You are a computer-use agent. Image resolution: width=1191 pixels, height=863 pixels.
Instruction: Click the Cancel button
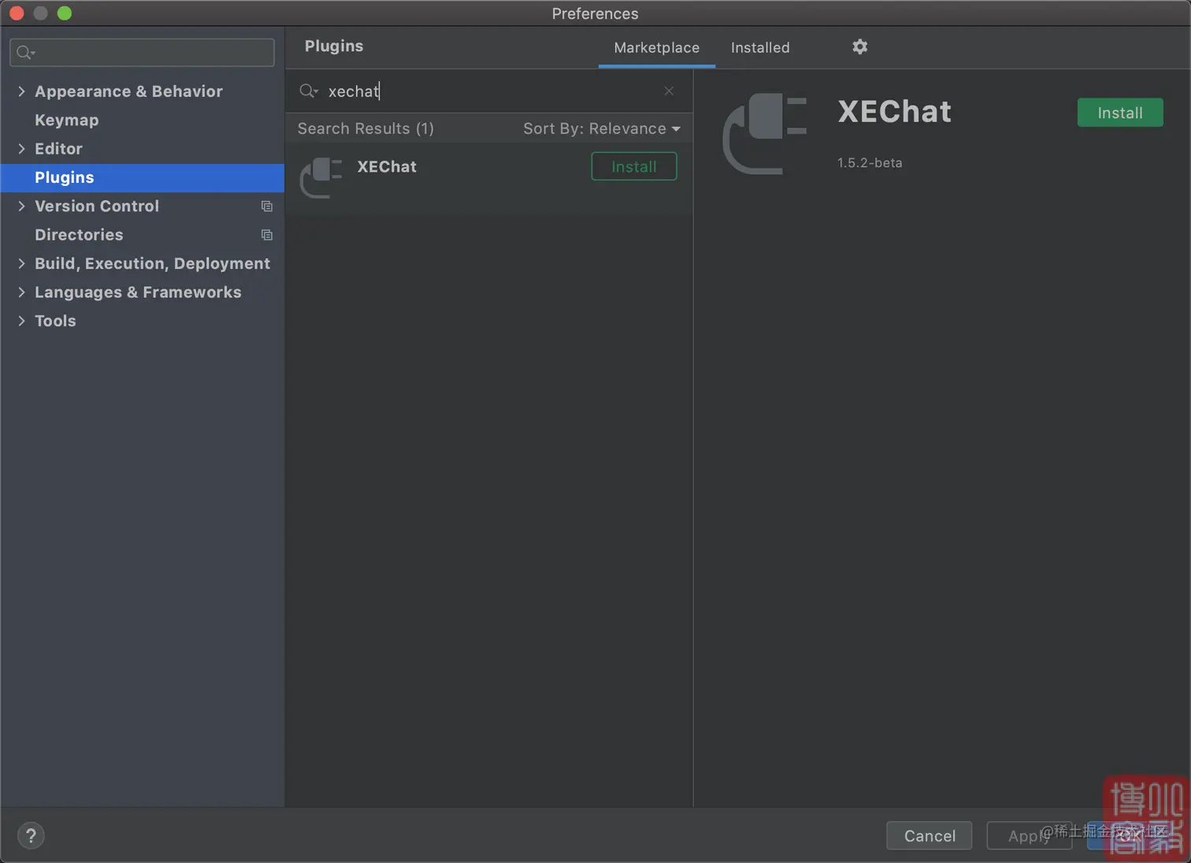point(929,835)
